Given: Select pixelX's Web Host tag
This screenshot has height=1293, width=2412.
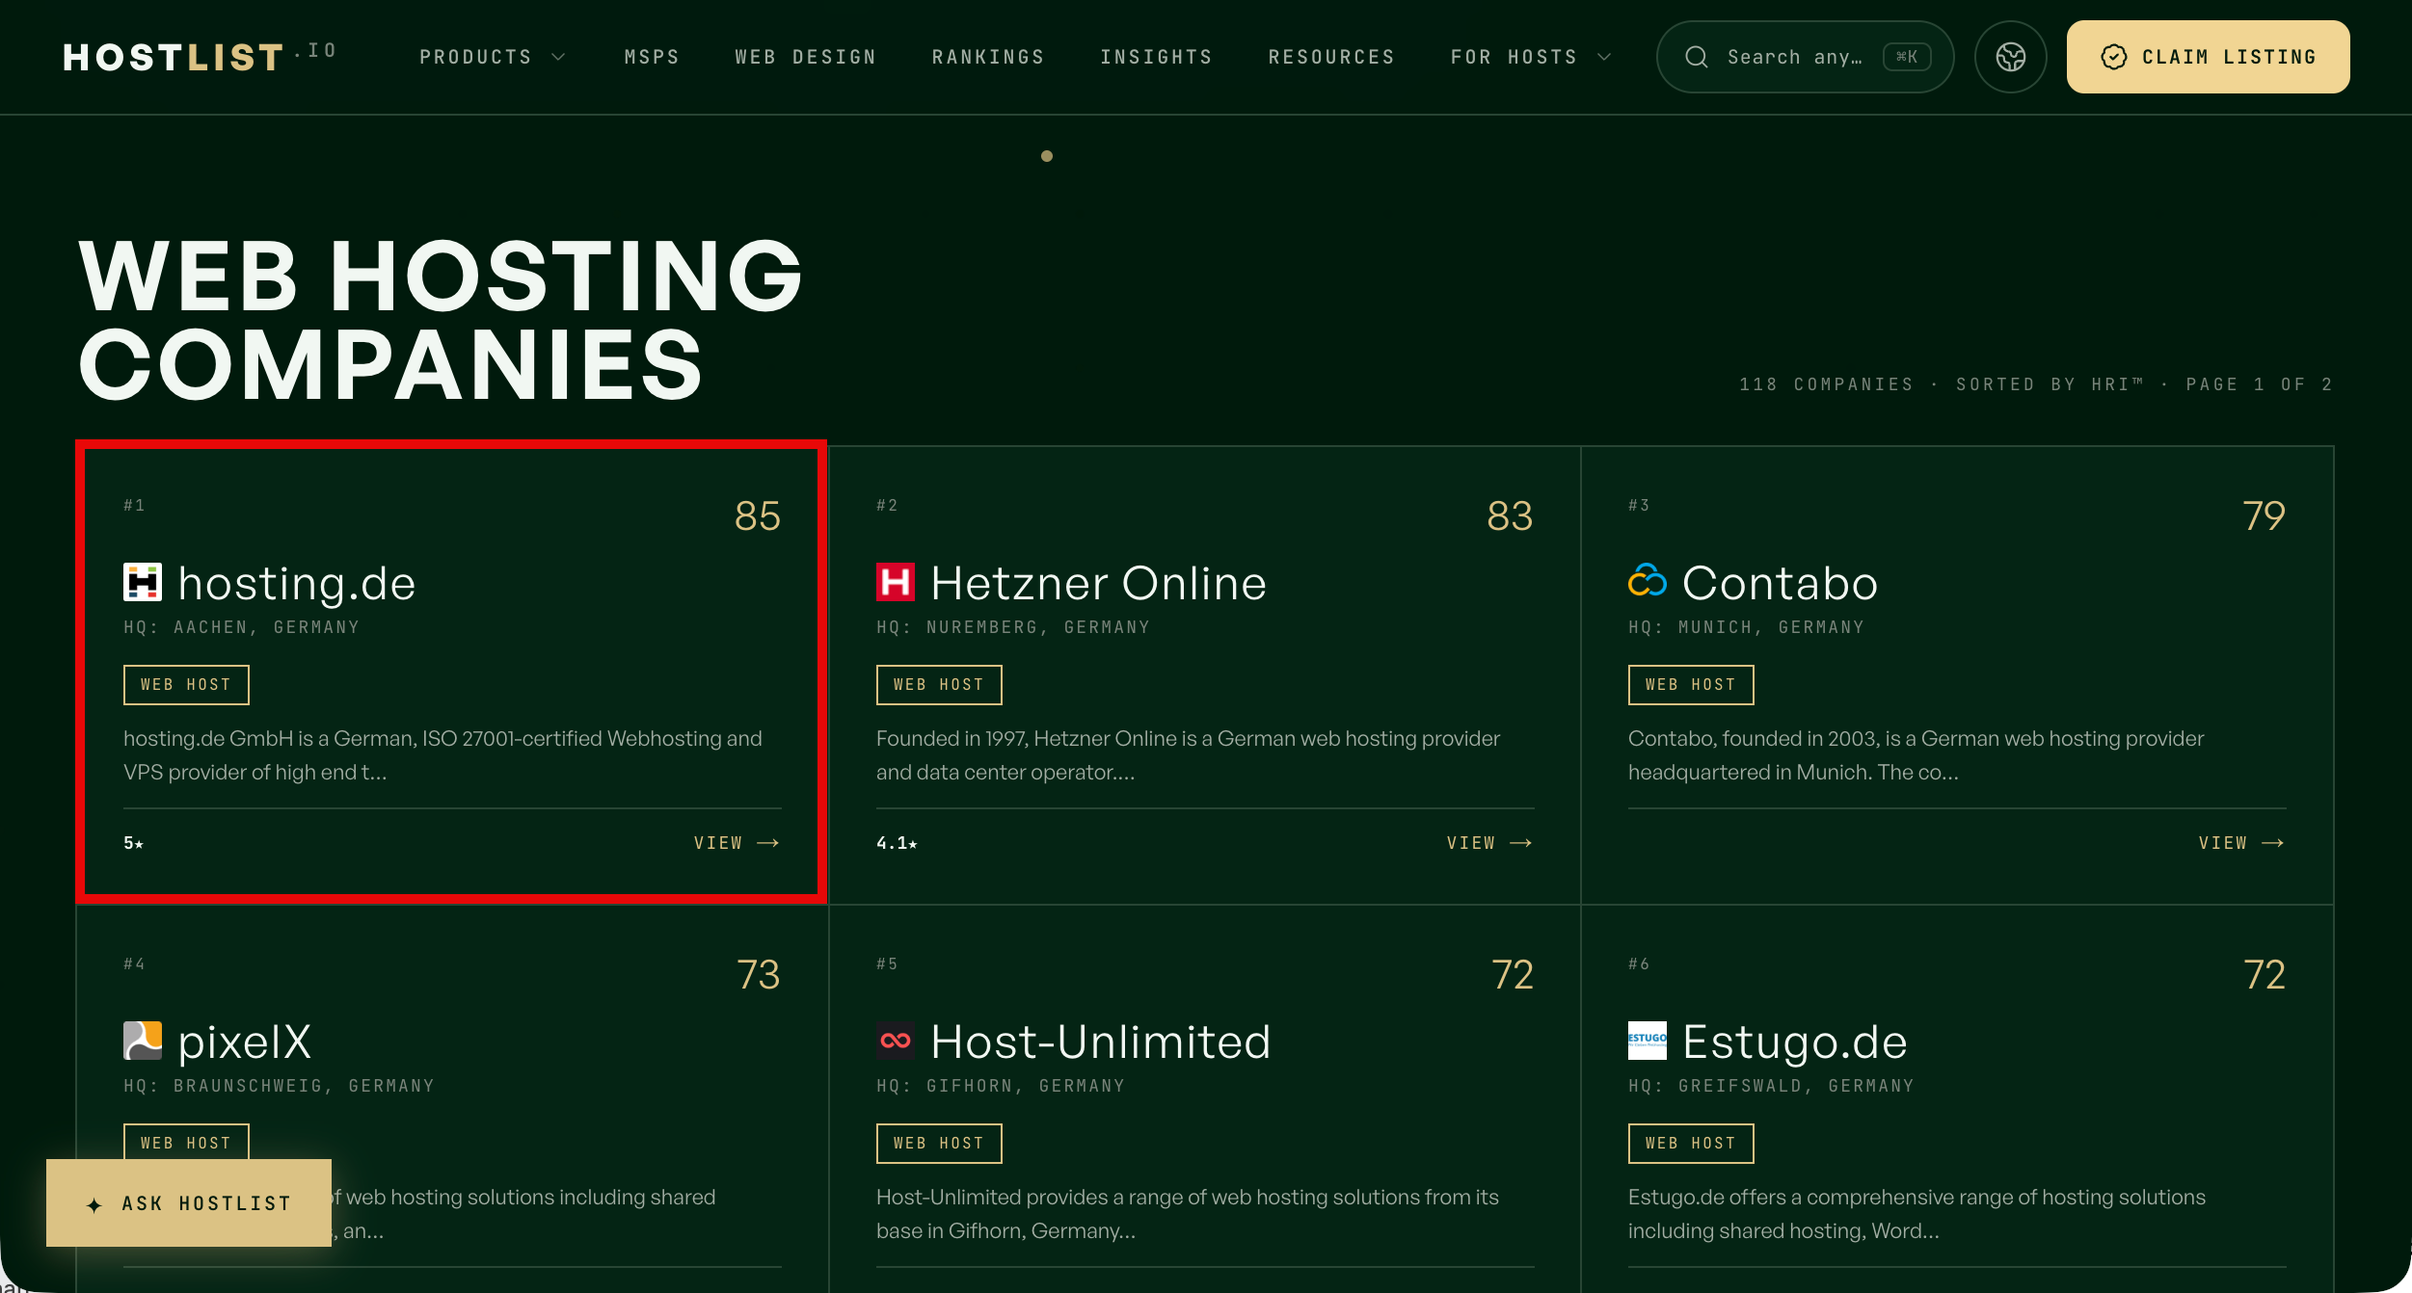Looking at the screenshot, I should pyautogui.click(x=186, y=1142).
